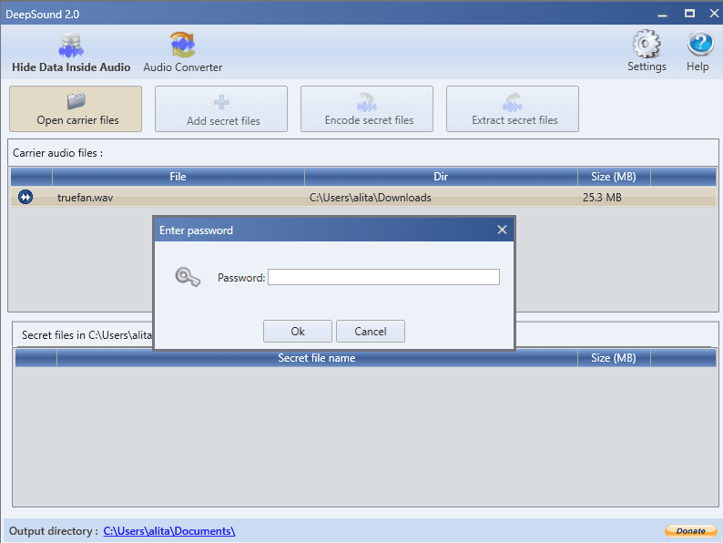
Task: Cancel the Enter password dialog
Action: [371, 332]
